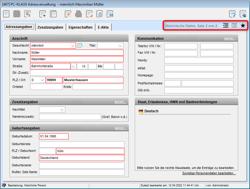Go to previous historical record icon
This screenshot has height=189, width=250.
coord(226,26)
